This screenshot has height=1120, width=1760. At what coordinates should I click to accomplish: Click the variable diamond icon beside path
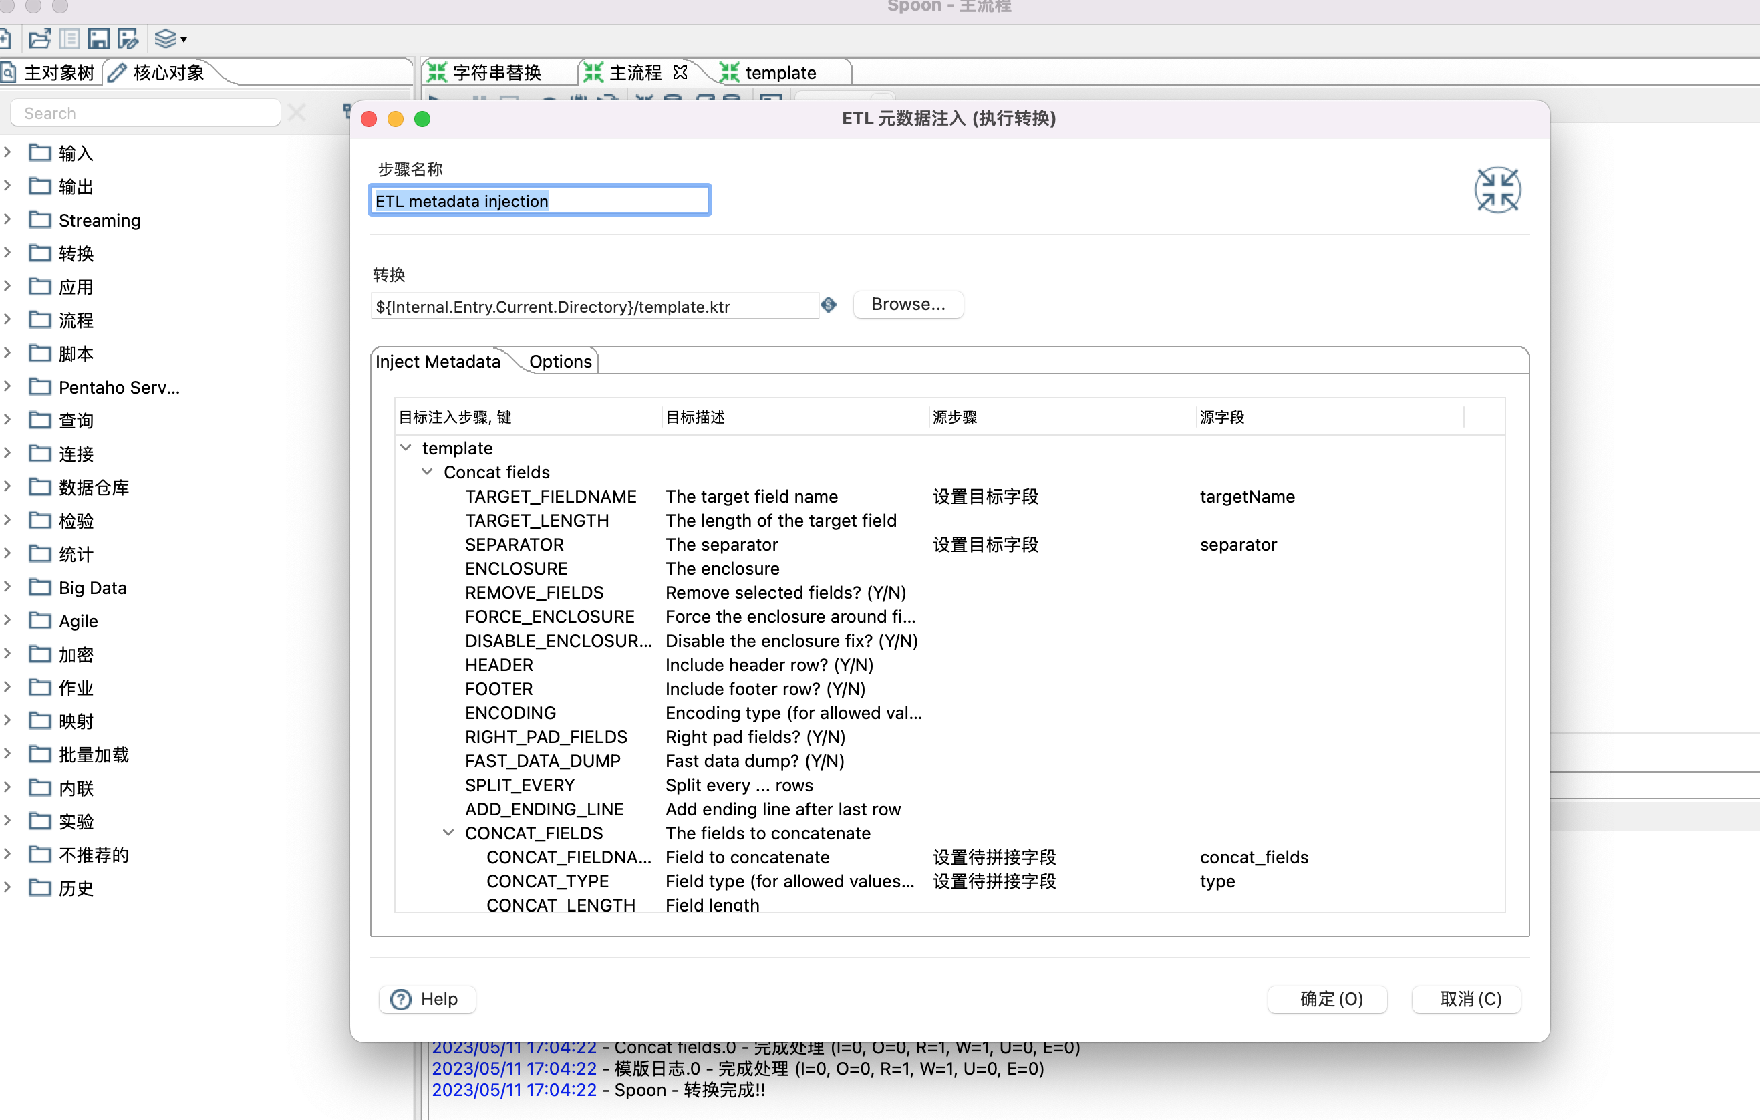(x=828, y=305)
